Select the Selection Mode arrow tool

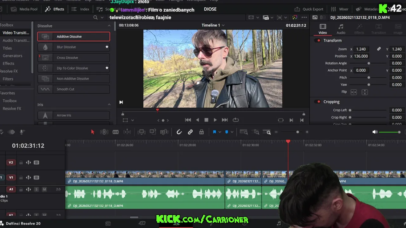(x=93, y=132)
